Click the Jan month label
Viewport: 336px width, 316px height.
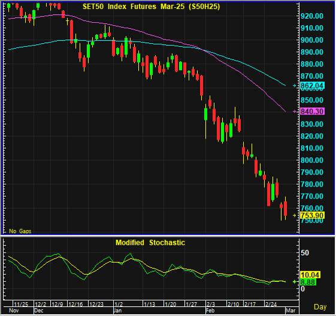coord(117,311)
